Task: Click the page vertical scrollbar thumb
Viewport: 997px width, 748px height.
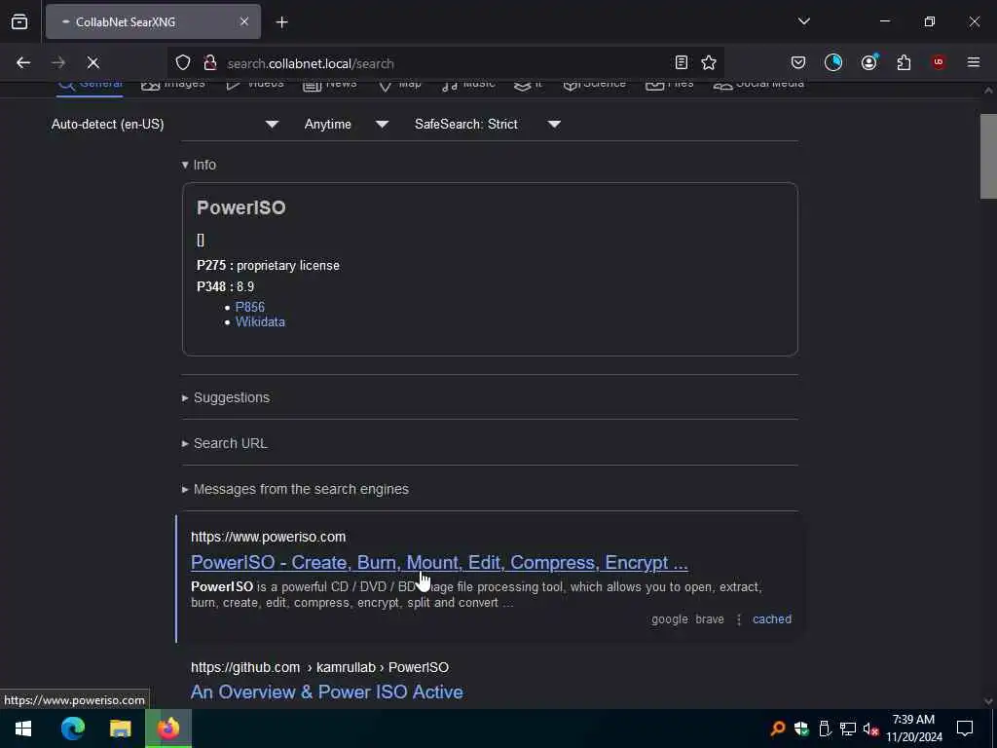Action: 988,157
